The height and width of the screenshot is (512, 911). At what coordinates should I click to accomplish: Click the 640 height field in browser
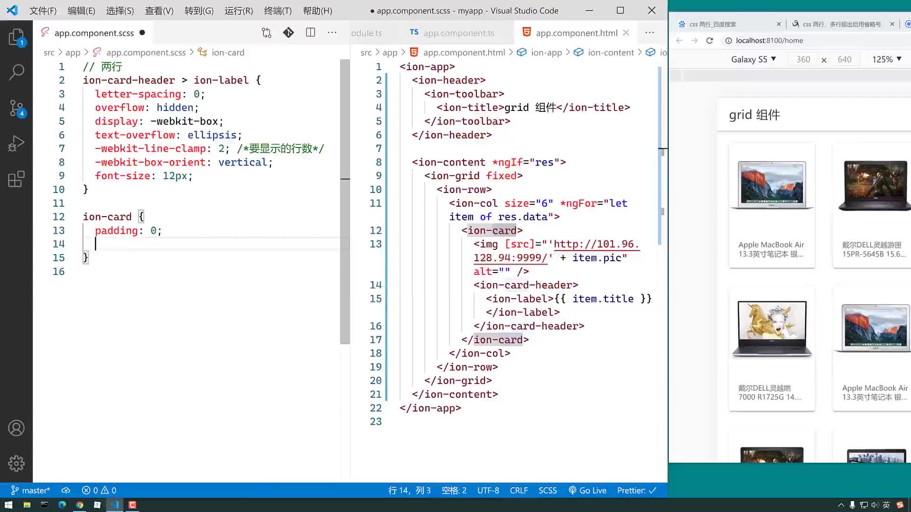pyautogui.click(x=845, y=59)
